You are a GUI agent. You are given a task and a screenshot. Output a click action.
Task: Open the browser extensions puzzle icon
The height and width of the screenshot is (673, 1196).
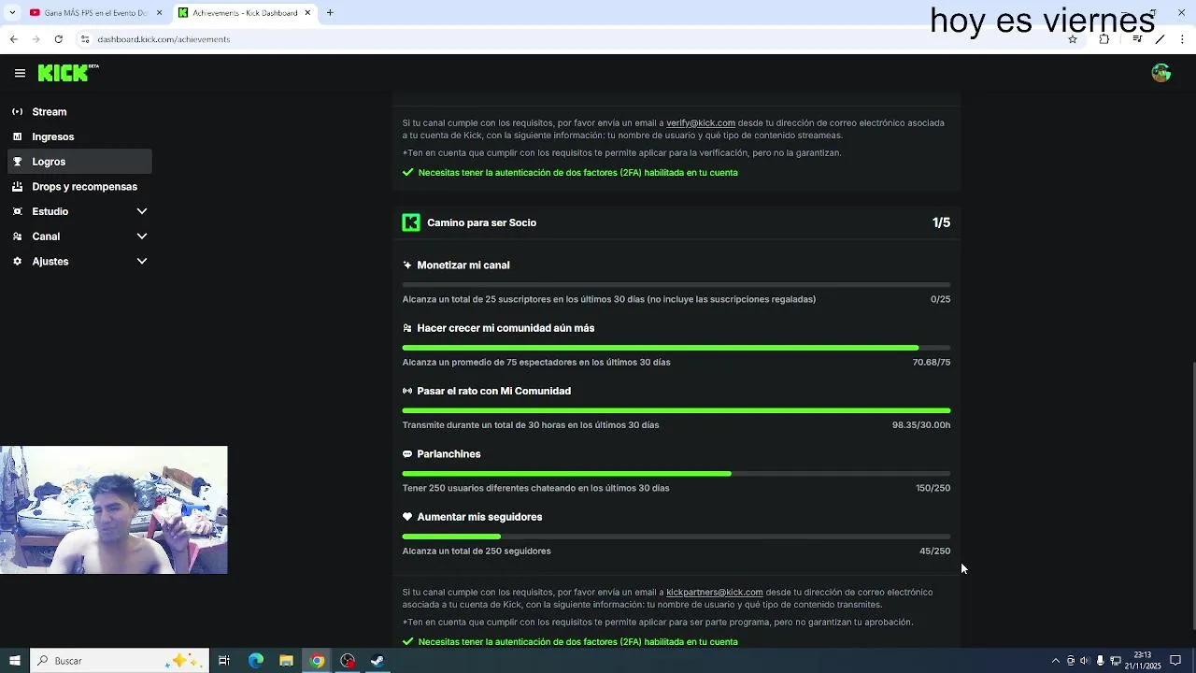(1104, 39)
